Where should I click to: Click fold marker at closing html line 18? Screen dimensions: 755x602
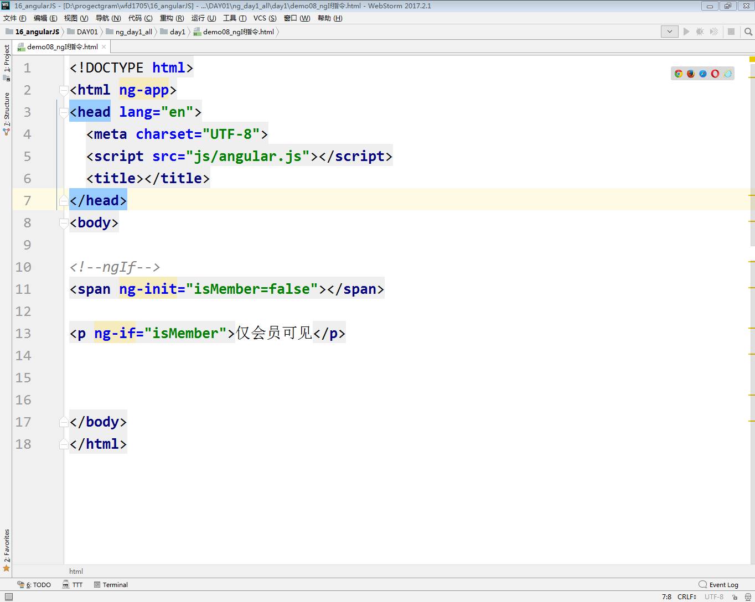[64, 444]
